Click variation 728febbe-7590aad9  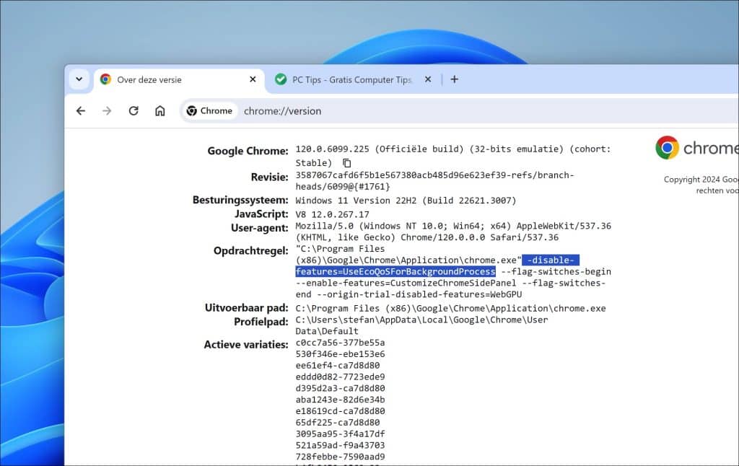click(x=340, y=457)
